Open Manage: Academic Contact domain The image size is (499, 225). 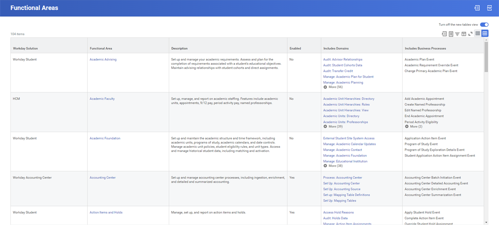click(x=343, y=150)
